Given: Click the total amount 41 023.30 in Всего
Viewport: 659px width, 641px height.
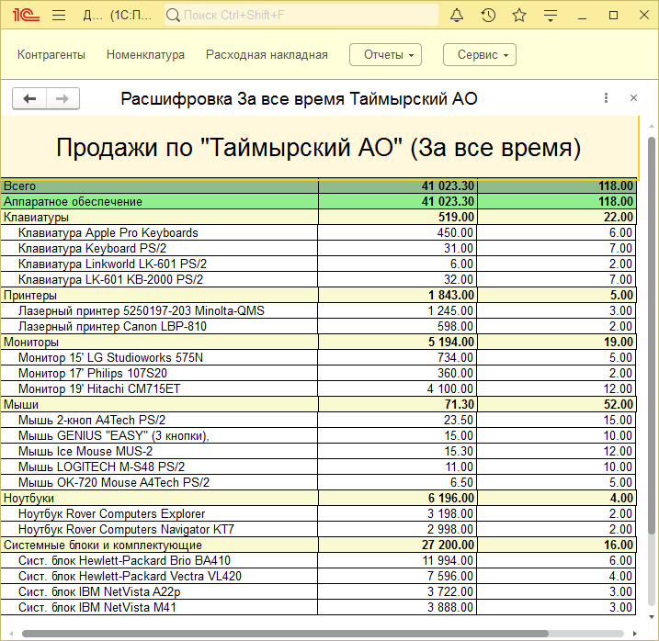Looking at the screenshot, I should [448, 186].
